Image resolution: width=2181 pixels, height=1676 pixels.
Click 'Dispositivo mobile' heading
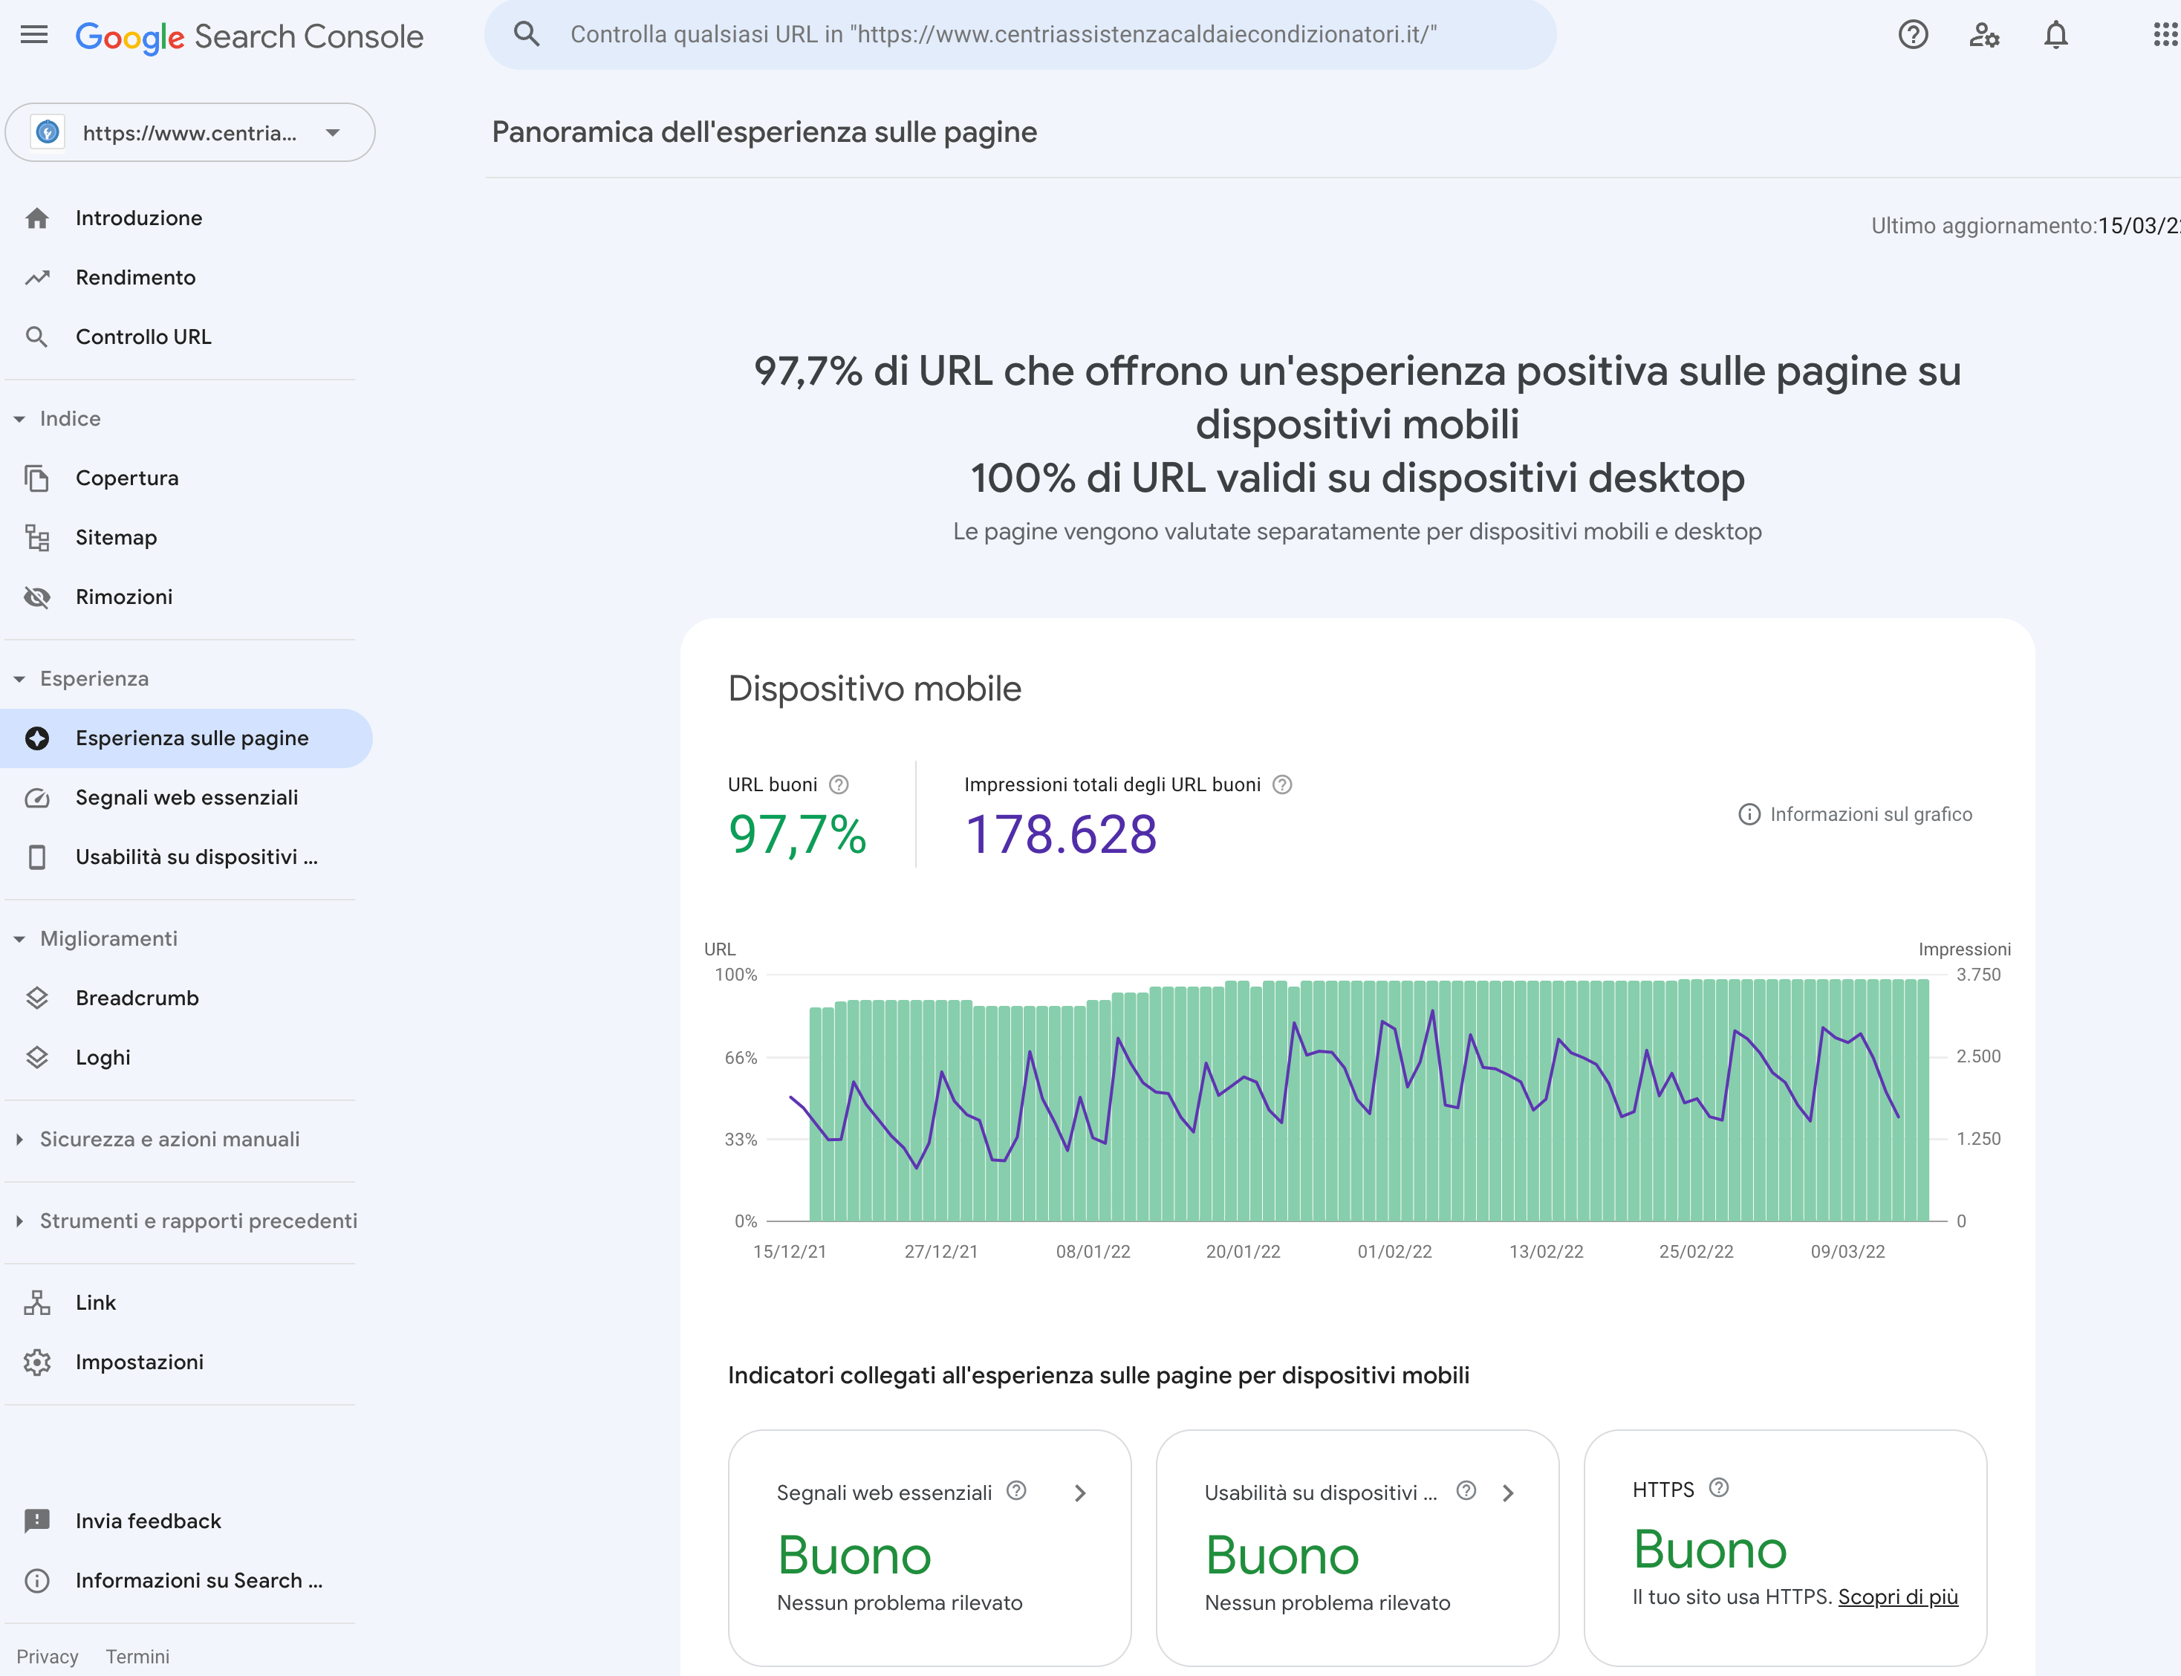[874, 689]
